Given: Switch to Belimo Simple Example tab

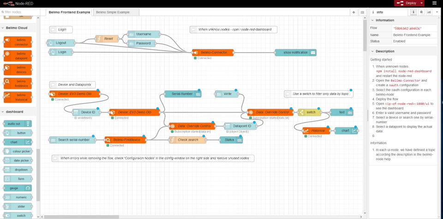Looking at the screenshot, I should pyautogui.click(x=114, y=12).
